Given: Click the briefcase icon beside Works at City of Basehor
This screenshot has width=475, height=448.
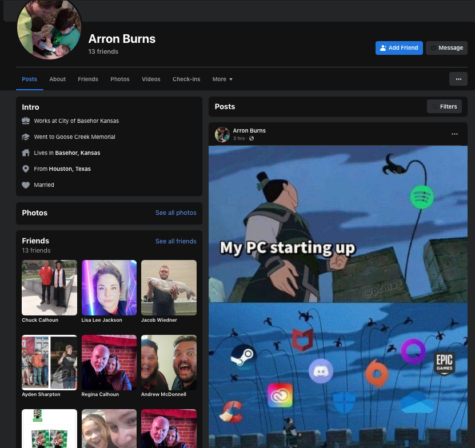Looking at the screenshot, I should point(26,121).
